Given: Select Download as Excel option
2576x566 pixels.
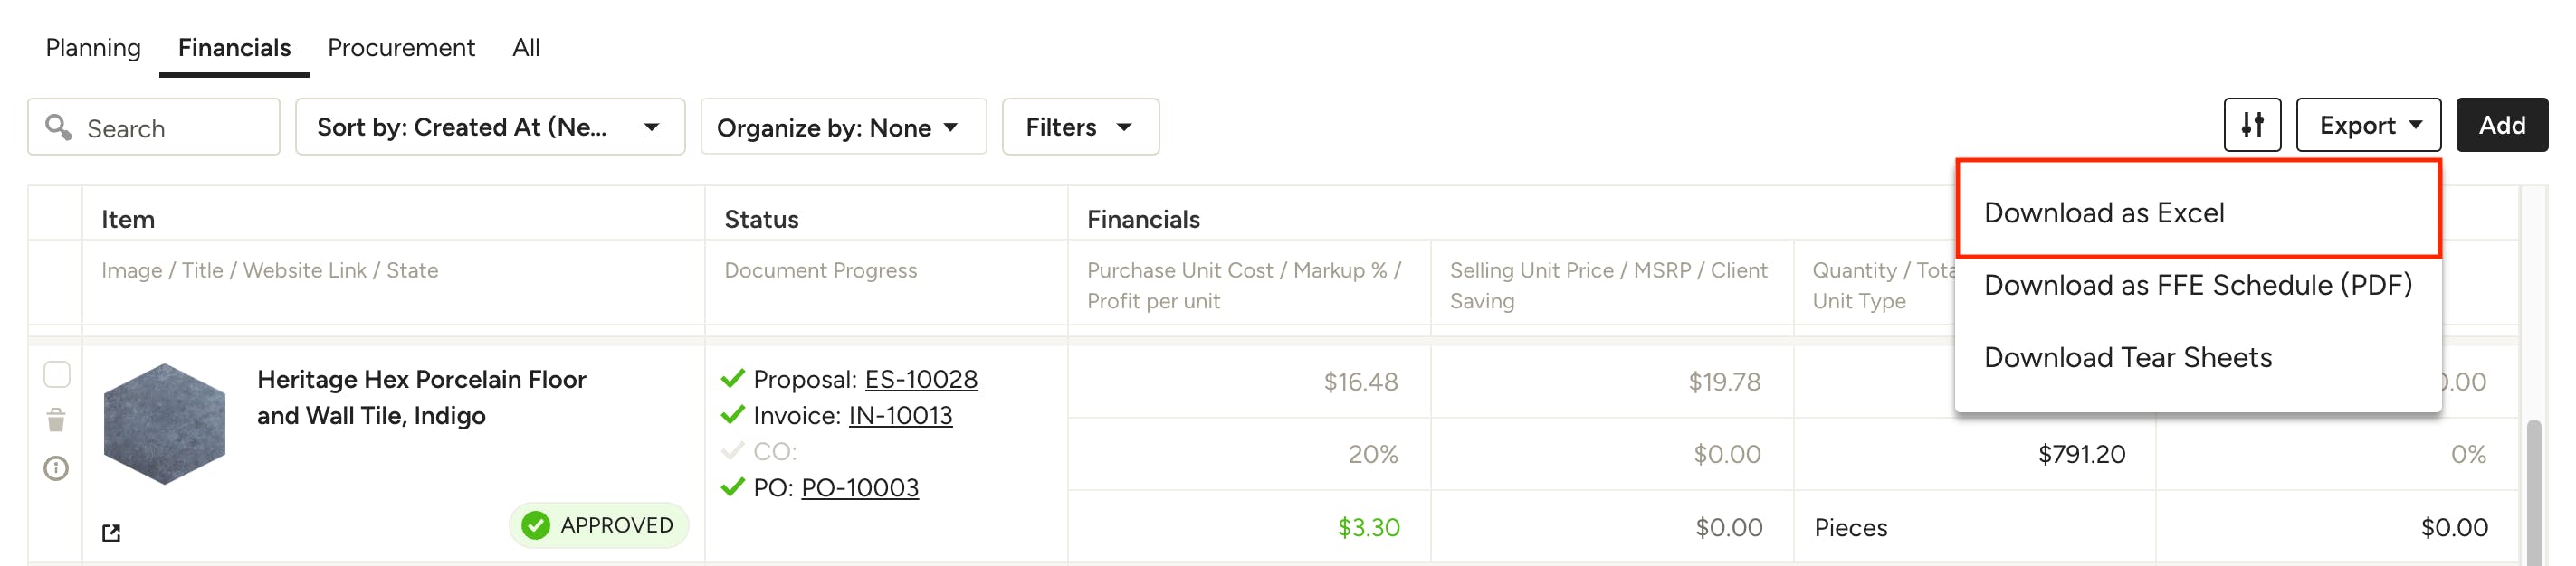Looking at the screenshot, I should 2103,212.
